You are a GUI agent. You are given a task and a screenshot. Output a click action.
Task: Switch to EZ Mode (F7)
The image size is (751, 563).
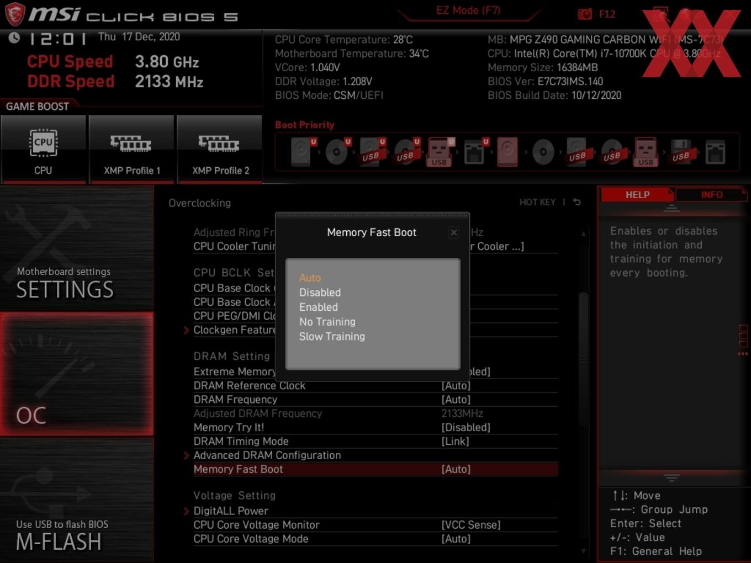click(x=468, y=10)
